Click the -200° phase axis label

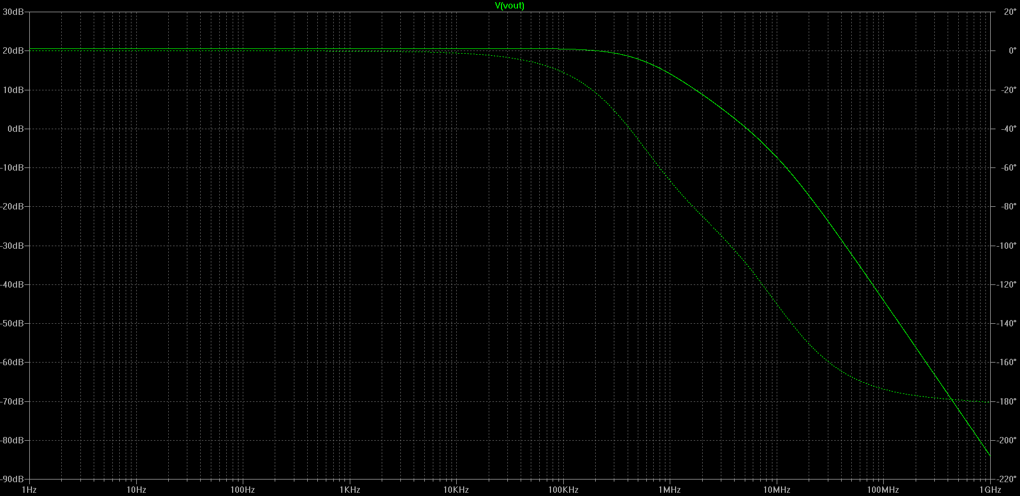pos(1006,440)
